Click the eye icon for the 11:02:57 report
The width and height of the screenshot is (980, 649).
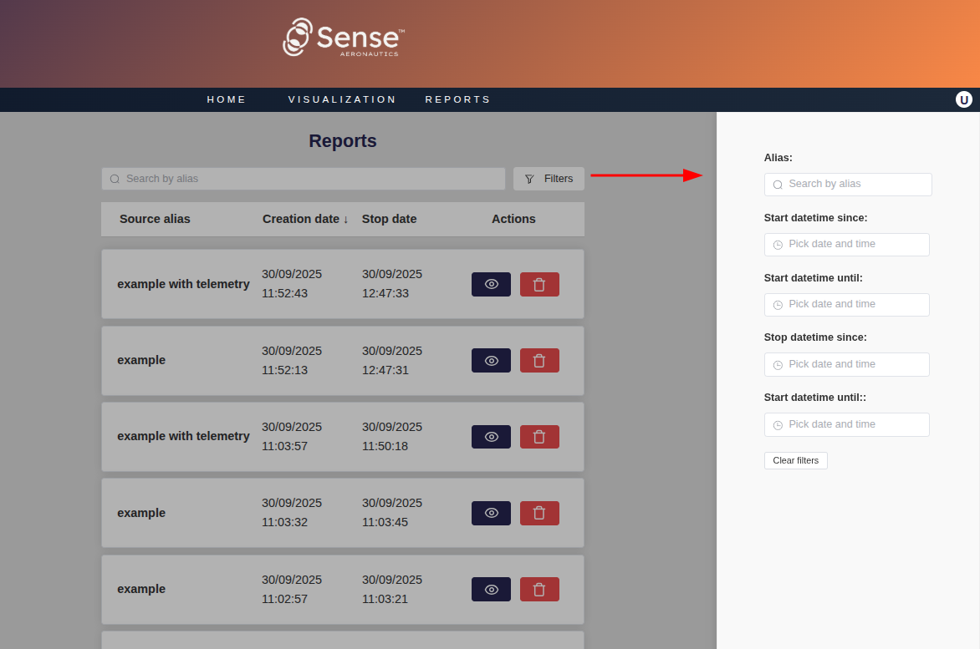pos(491,590)
